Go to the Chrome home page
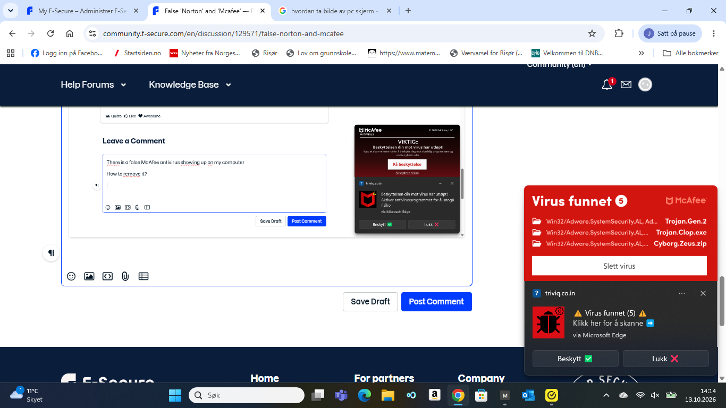 point(70,33)
